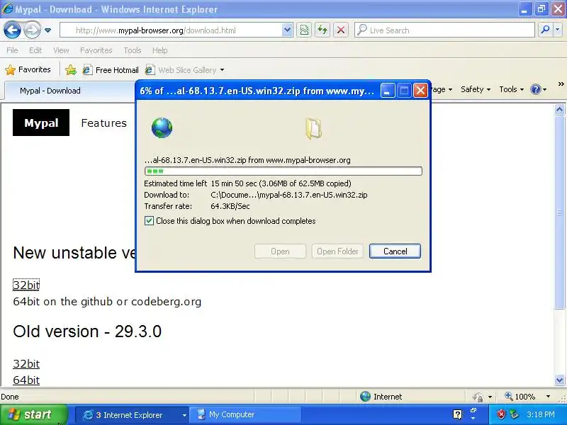Screen dimensions: 567x425
Task: Open the View menu
Action: coord(61,50)
